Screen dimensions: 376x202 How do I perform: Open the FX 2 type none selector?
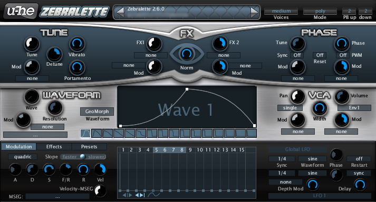pos(224,55)
